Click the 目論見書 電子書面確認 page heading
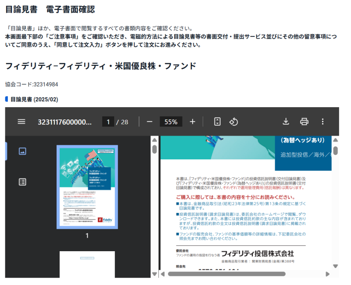This screenshot has width=351, height=285. pos(50,9)
